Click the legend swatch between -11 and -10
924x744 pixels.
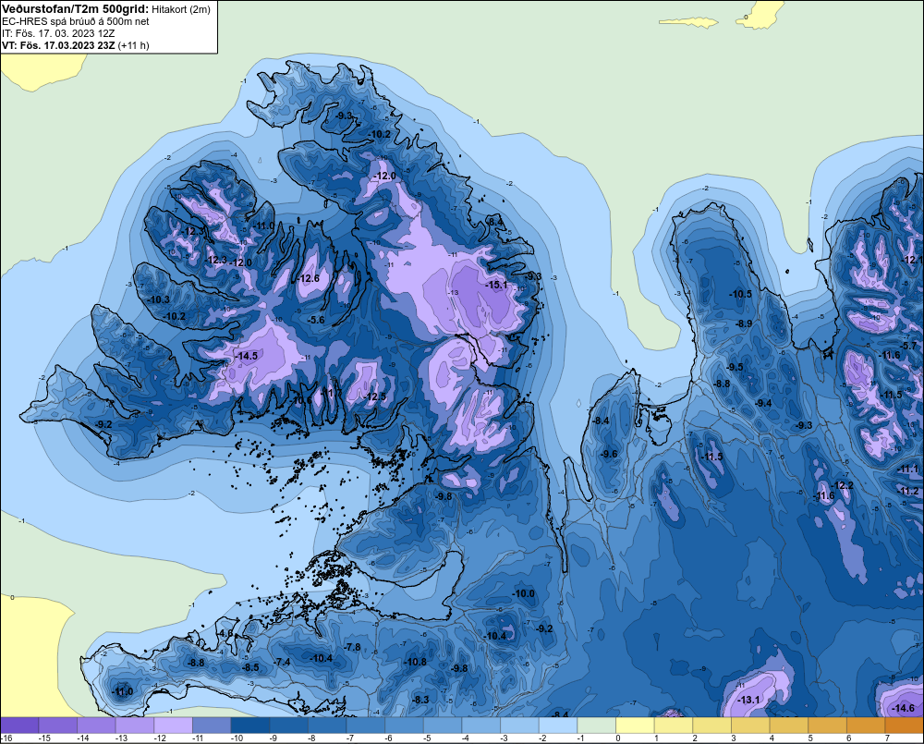coord(212,726)
